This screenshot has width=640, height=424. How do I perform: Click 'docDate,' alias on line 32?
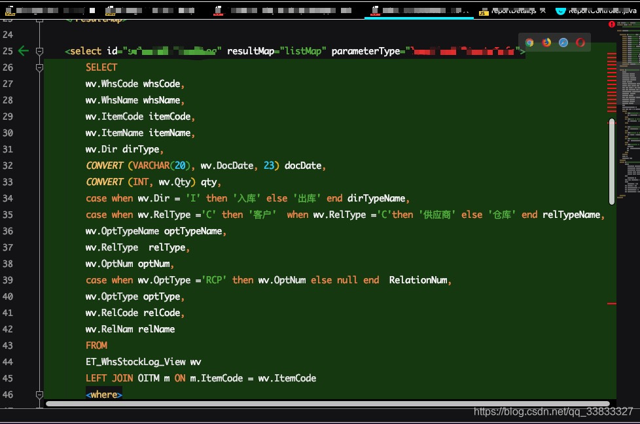click(x=305, y=166)
